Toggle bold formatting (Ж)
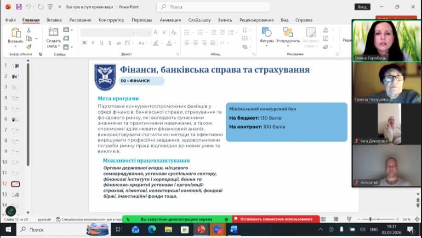The image size is (422, 238). pyautogui.click(x=85, y=43)
